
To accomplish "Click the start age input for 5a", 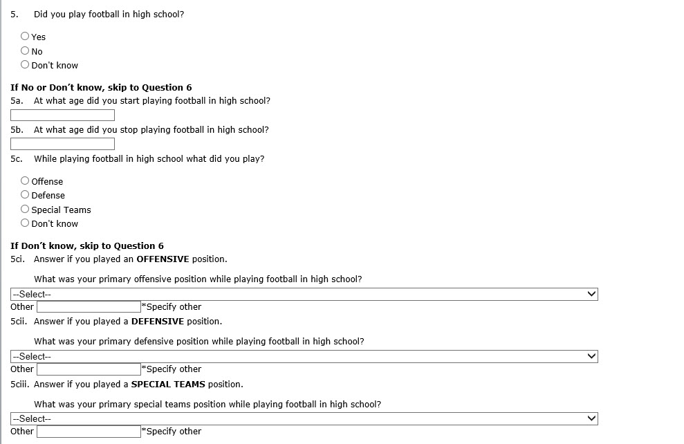I will (62, 115).
